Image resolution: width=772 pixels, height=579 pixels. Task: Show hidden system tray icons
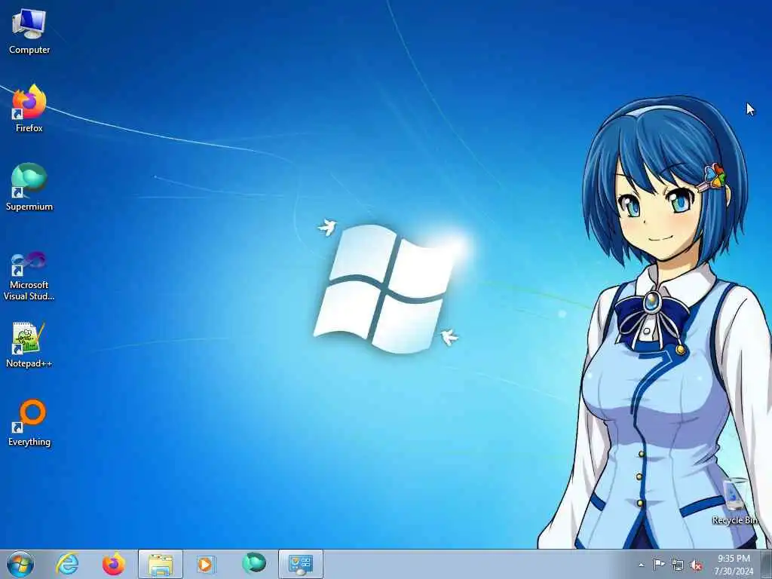pos(641,565)
